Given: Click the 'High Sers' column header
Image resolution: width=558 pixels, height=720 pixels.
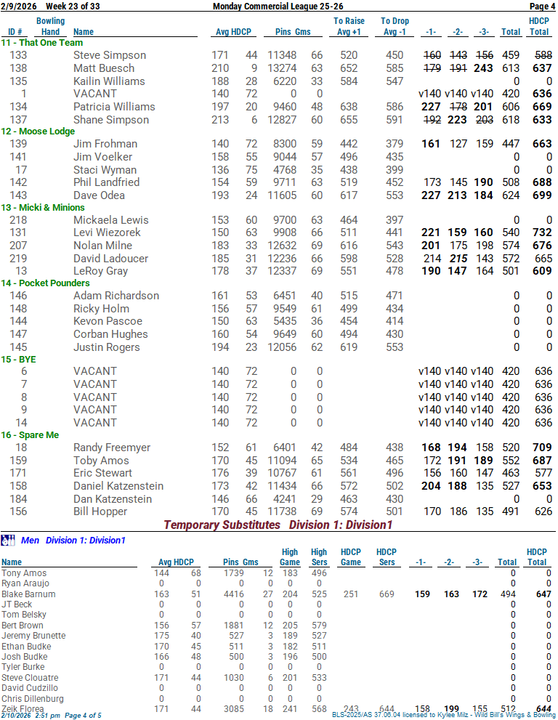Looking at the screenshot, I should (319, 557).
